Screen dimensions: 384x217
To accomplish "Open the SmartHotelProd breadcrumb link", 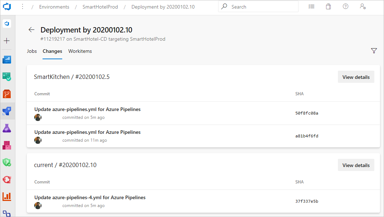I will (100, 6).
